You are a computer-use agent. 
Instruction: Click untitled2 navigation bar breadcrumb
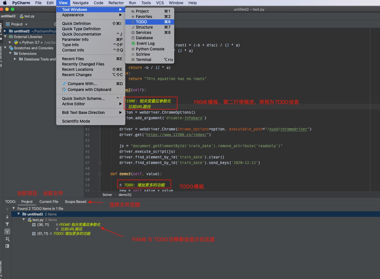(x=8, y=16)
